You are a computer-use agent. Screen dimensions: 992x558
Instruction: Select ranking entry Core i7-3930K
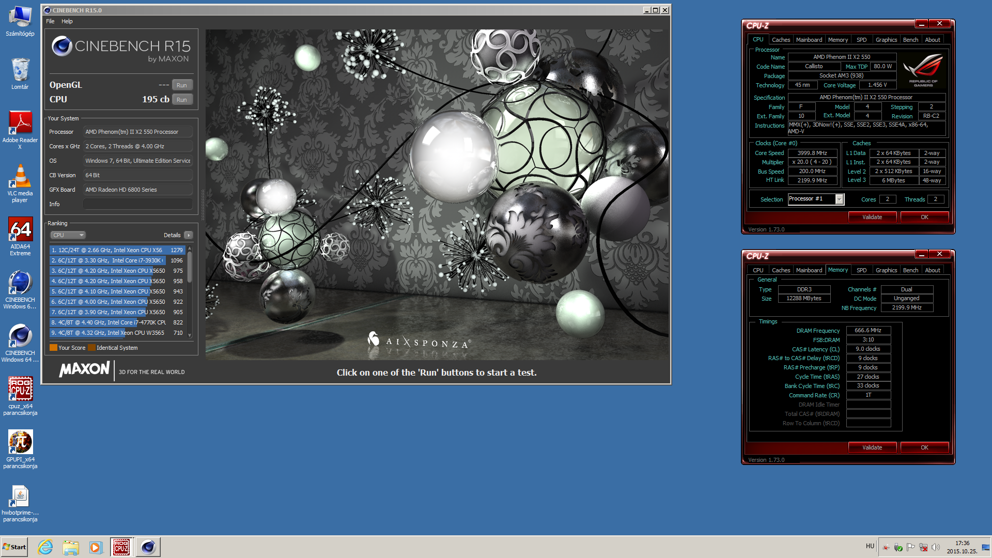(117, 260)
